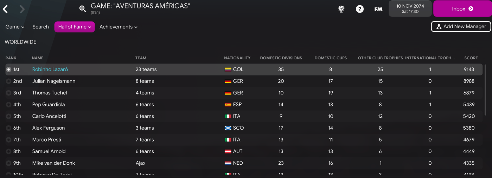Open the Search tab

[40, 27]
